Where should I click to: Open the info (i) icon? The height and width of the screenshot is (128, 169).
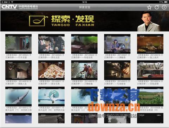[x=164, y=7]
